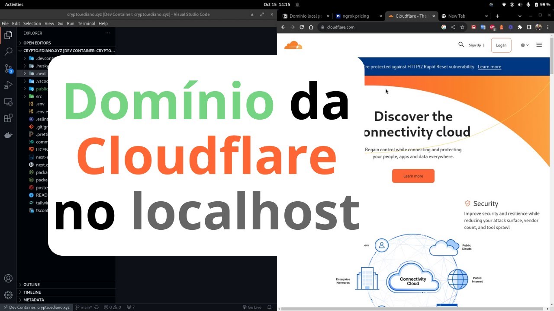Open the Cloudflare hamburger menu
Screen dimensions: 554x311
click(539, 45)
